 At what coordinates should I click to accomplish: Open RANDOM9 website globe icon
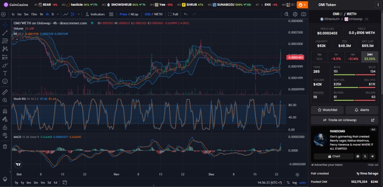358,156
